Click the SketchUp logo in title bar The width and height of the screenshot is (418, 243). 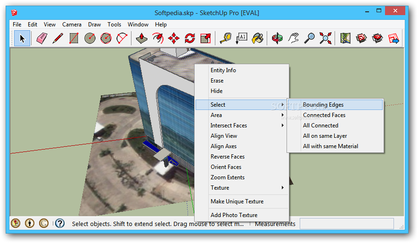pos(14,13)
